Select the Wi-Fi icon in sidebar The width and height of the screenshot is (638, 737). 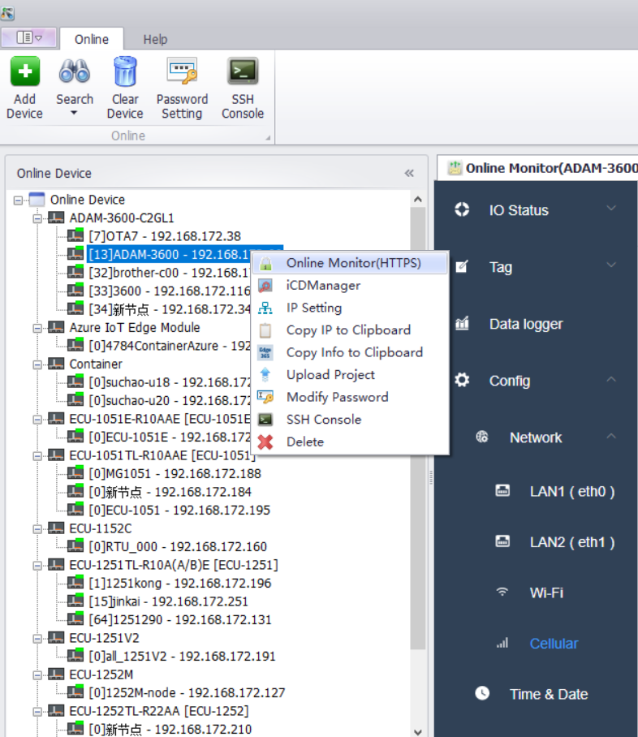(502, 593)
